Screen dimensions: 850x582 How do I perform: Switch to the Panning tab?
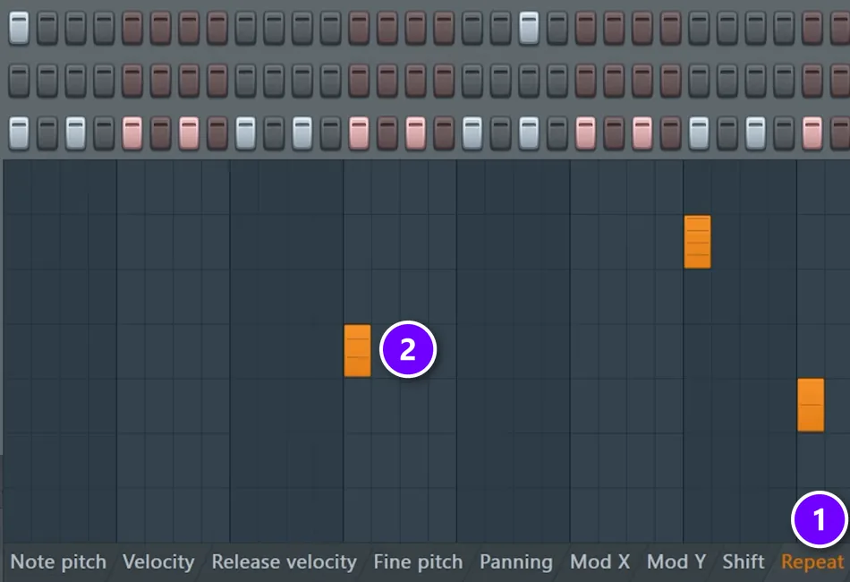[x=516, y=562]
